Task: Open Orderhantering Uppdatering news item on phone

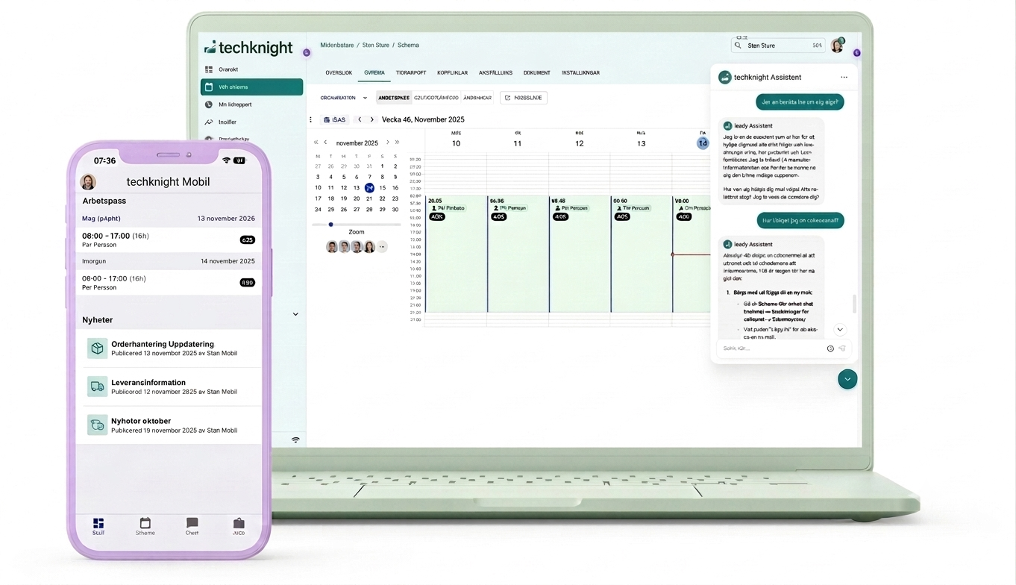Action: [169, 348]
